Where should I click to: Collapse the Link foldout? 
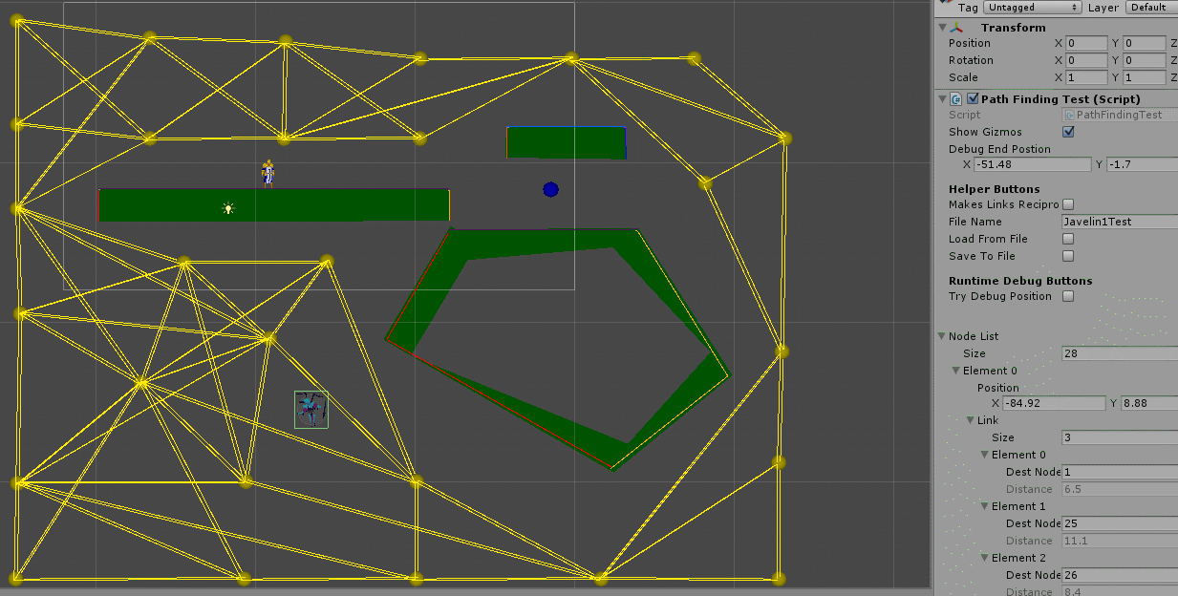[x=971, y=420]
